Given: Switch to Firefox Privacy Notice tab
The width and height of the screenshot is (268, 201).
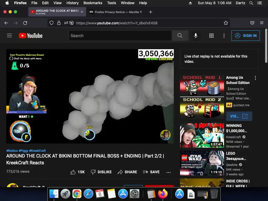Looking at the screenshot, I should point(115,12).
